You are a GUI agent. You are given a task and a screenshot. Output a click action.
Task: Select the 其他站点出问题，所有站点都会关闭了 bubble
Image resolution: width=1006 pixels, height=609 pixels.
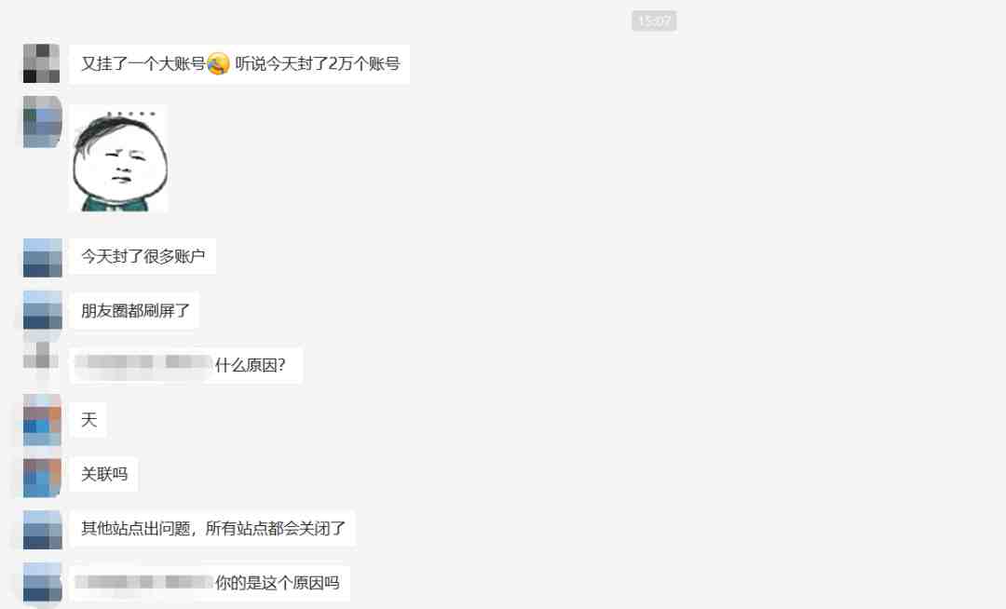tap(212, 529)
